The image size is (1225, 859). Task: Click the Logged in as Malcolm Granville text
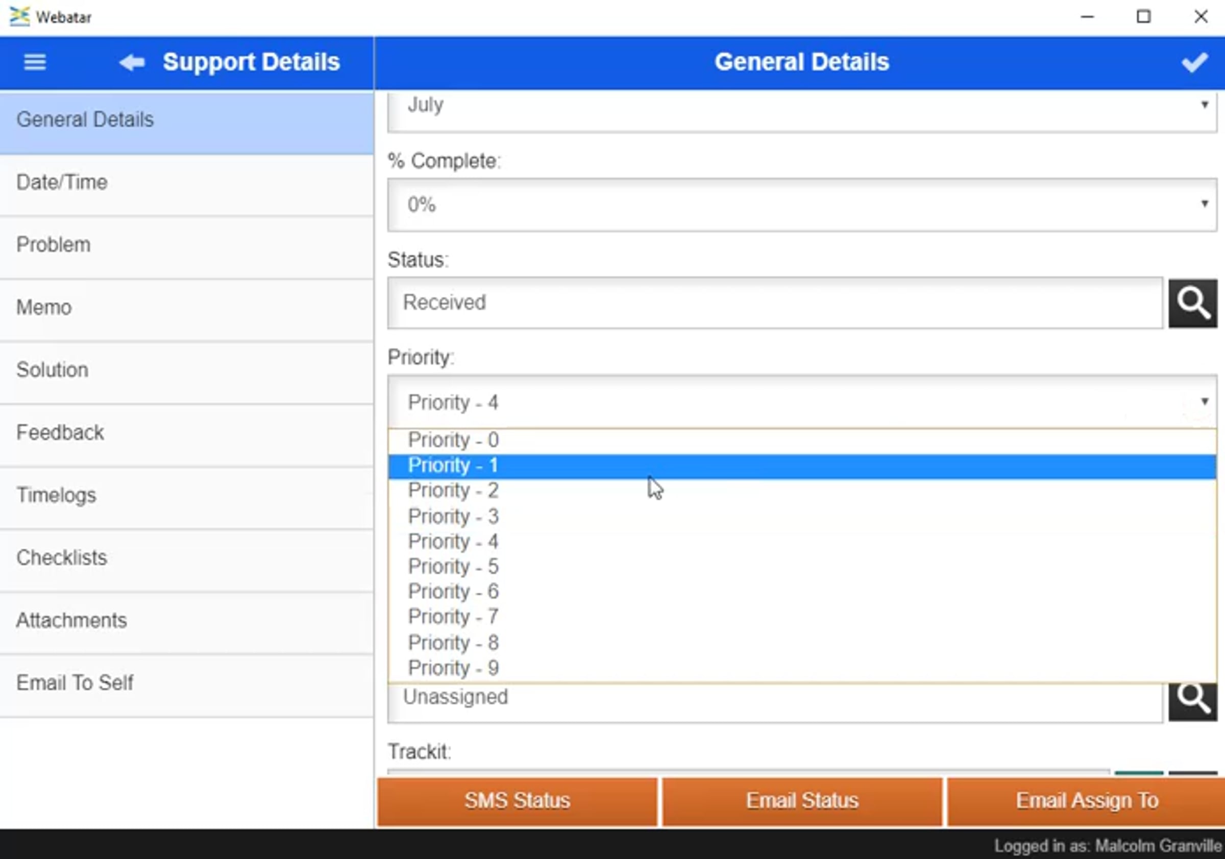[1108, 846]
